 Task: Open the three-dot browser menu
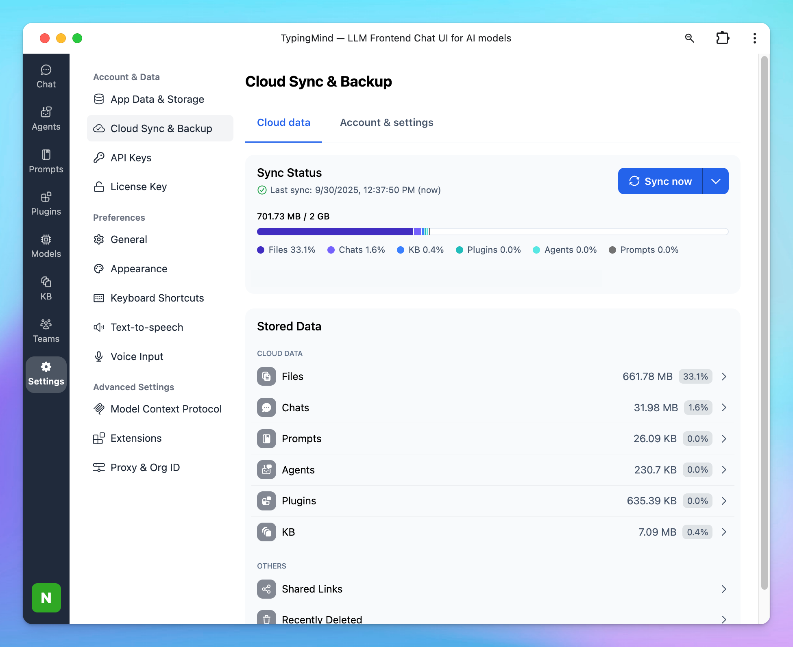754,38
